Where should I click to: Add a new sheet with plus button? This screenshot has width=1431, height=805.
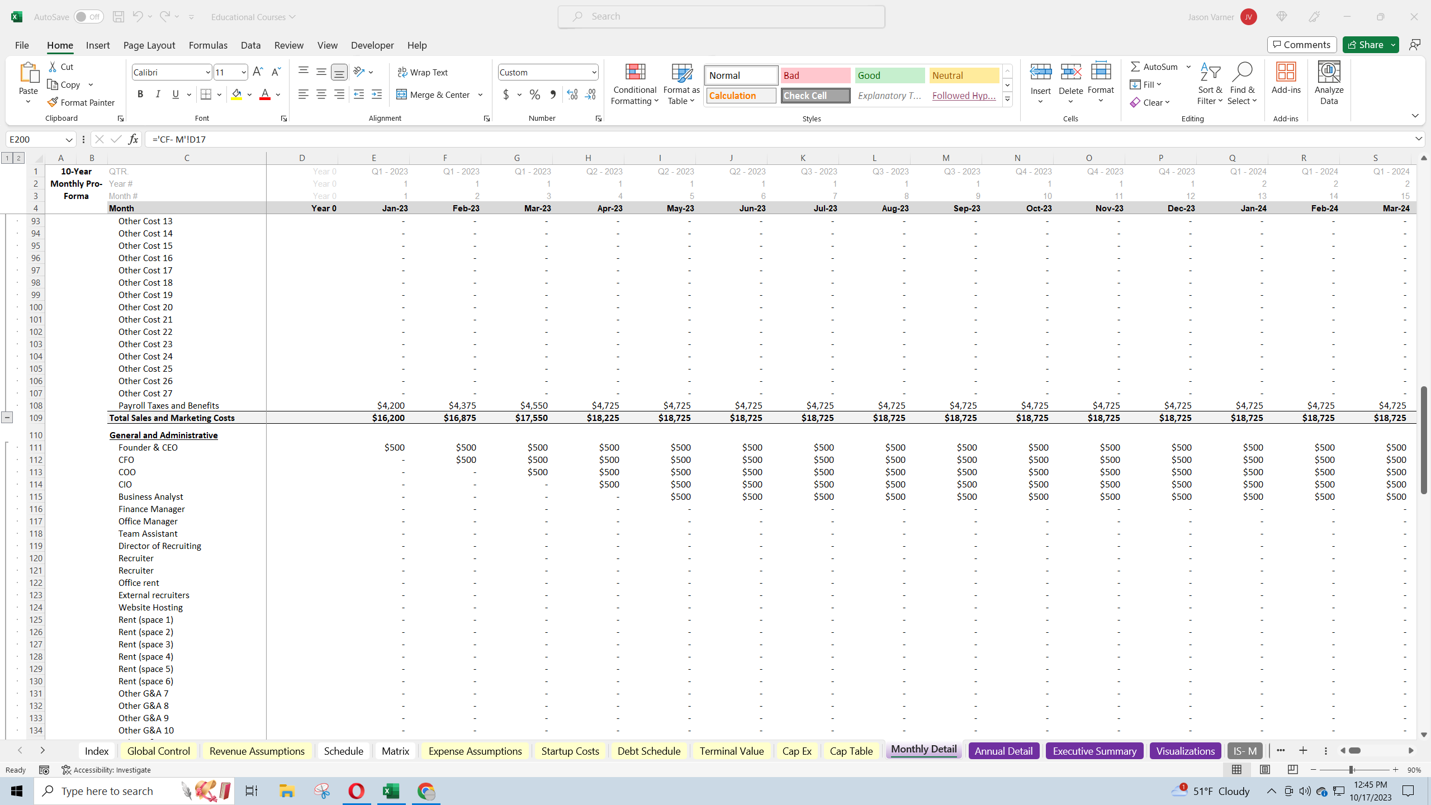[x=1303, y=751]
